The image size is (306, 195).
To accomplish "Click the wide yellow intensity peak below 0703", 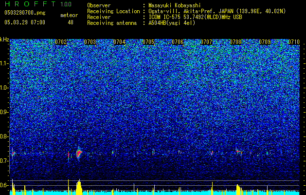I will tap(79, 187).
